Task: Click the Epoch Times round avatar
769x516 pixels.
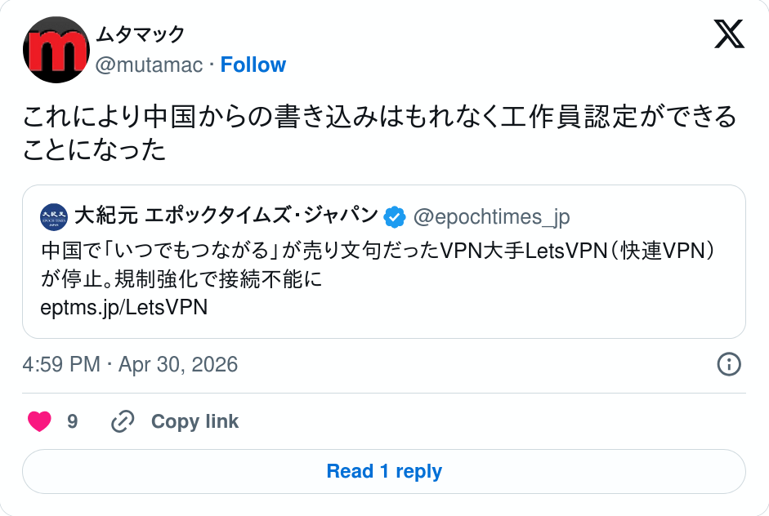Action: coord(53,216)
